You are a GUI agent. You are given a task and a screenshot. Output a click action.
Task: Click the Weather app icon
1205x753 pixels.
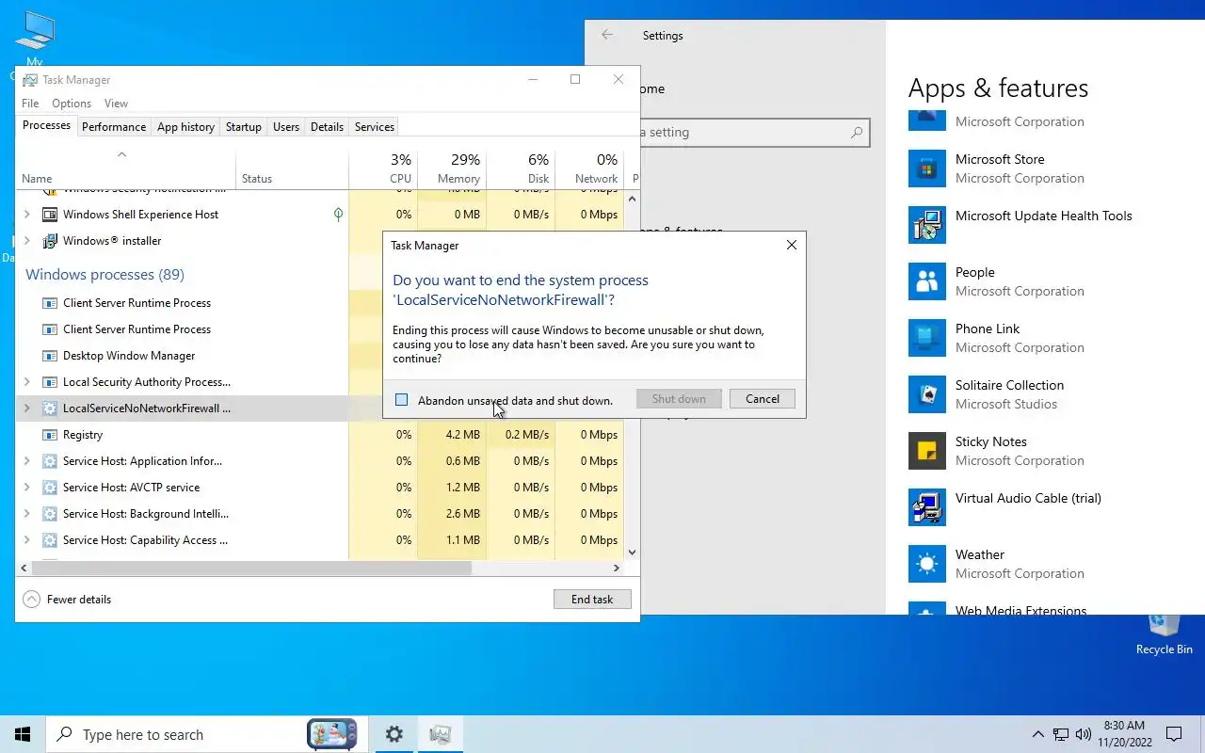[927, 564]
